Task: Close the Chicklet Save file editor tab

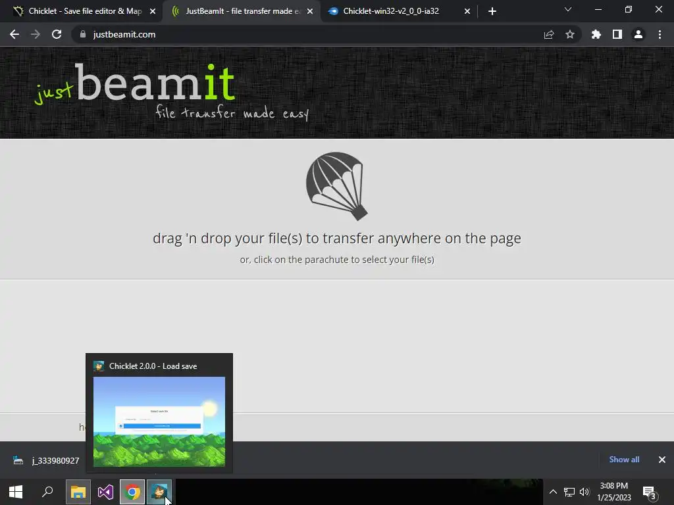Action: coord(153,11)
